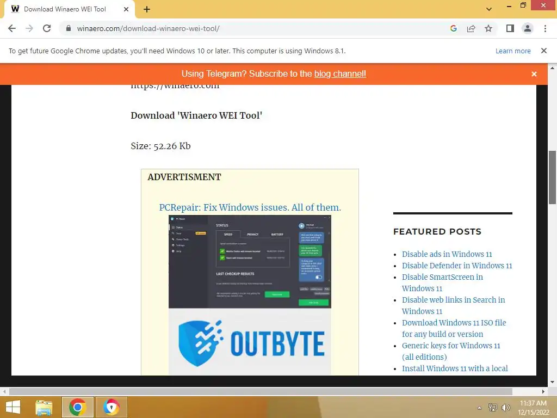
Task: Bookmark this page with the star icon
Action: (488, 28)
